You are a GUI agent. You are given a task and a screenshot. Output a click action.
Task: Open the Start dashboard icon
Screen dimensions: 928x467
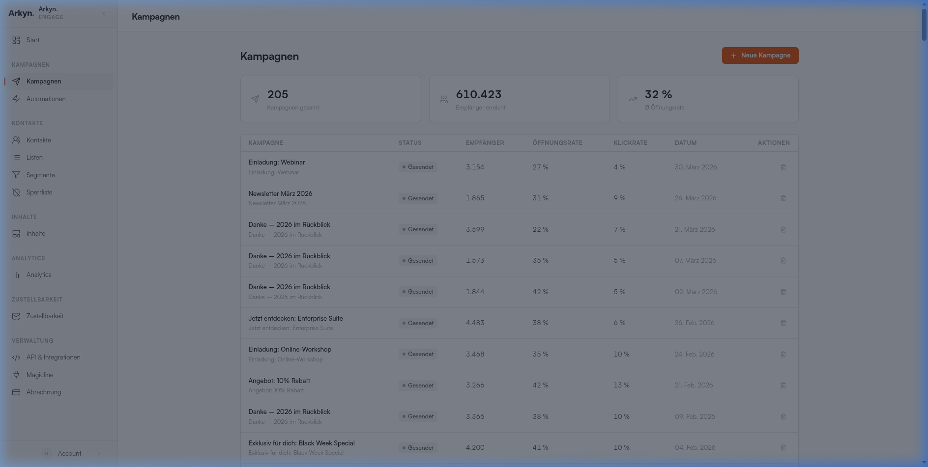(x=16, y=40)
